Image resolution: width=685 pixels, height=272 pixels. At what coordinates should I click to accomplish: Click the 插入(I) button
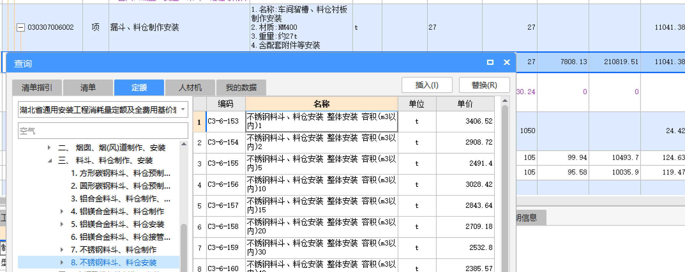[427, 85]
